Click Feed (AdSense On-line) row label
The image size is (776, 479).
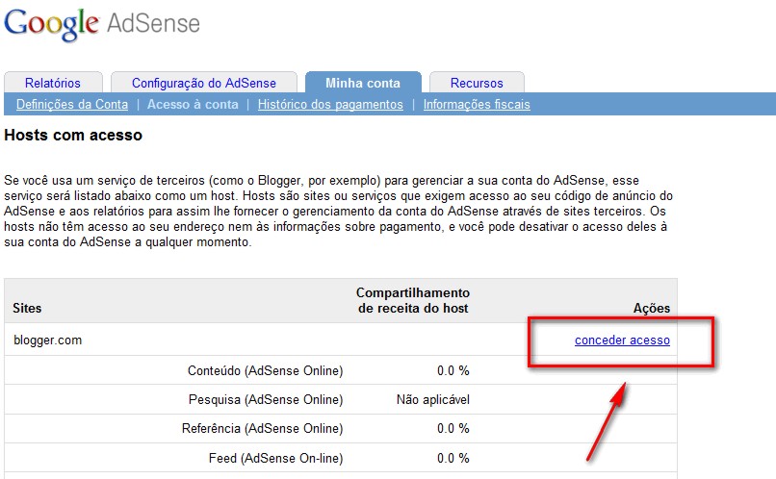pos(276,458)
